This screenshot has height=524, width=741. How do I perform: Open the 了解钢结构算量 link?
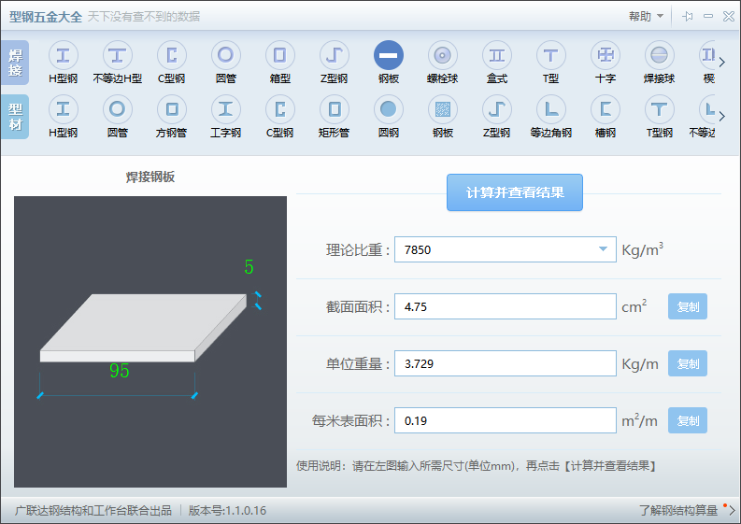tap(678, 510)
